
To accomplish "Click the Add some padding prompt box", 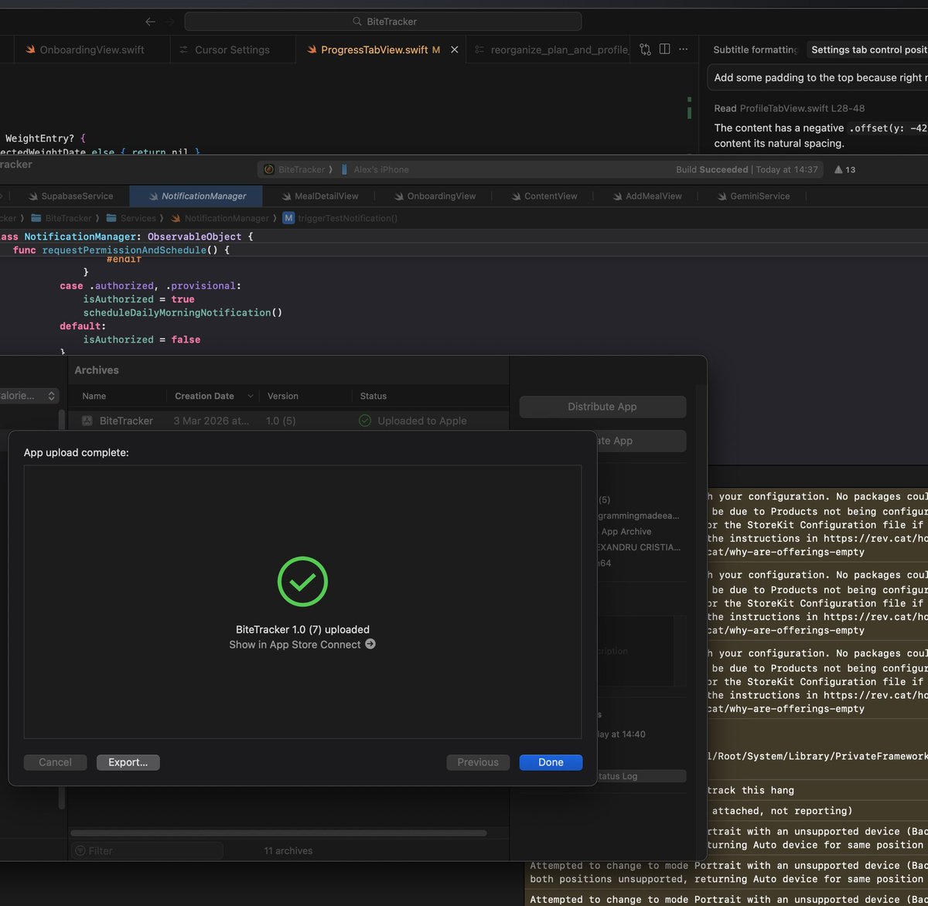I will pos(818,77).
